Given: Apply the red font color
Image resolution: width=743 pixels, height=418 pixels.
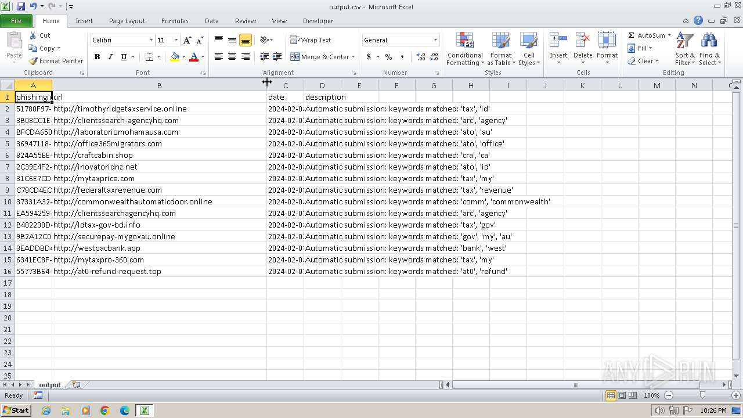Looking at the screenshot, I should (194, 57).
